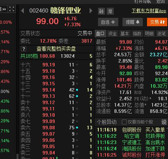Click the 最高 value 99.48
168x159 pixels.
coord(126,67)
